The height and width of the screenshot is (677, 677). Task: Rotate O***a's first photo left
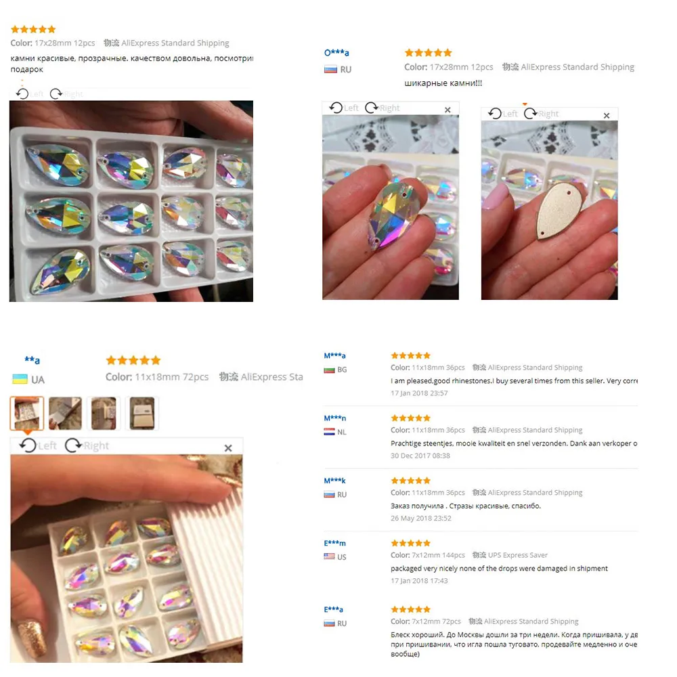tap(344, 108)
